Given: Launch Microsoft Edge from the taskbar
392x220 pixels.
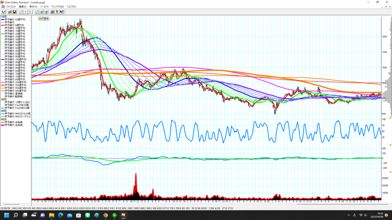Looking at the screenshot, I should click(x=60, y=215).
